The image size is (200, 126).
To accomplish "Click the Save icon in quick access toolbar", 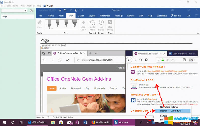I will pos(60,10).
